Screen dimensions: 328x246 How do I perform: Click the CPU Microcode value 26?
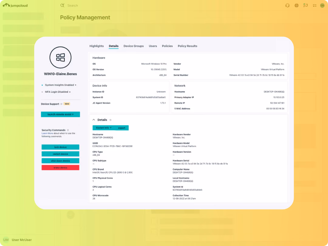pos(94,199)
